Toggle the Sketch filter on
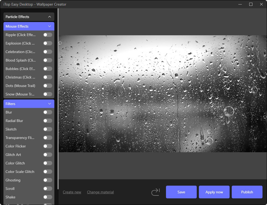267x205 pixels. pyautogui.click(x=48, y=129)
